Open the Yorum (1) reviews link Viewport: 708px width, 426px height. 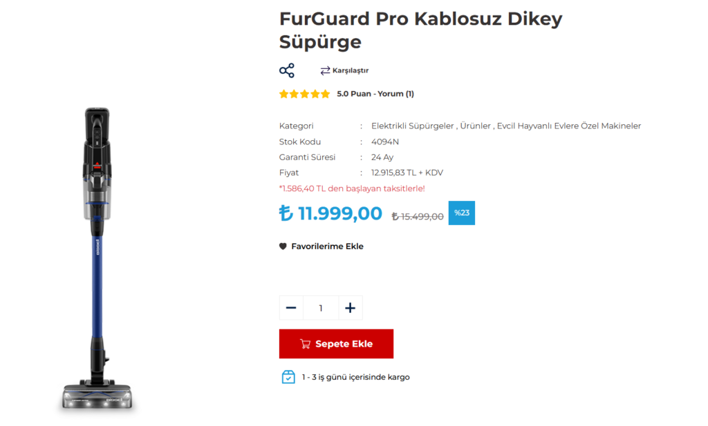(x=395, y=94)
